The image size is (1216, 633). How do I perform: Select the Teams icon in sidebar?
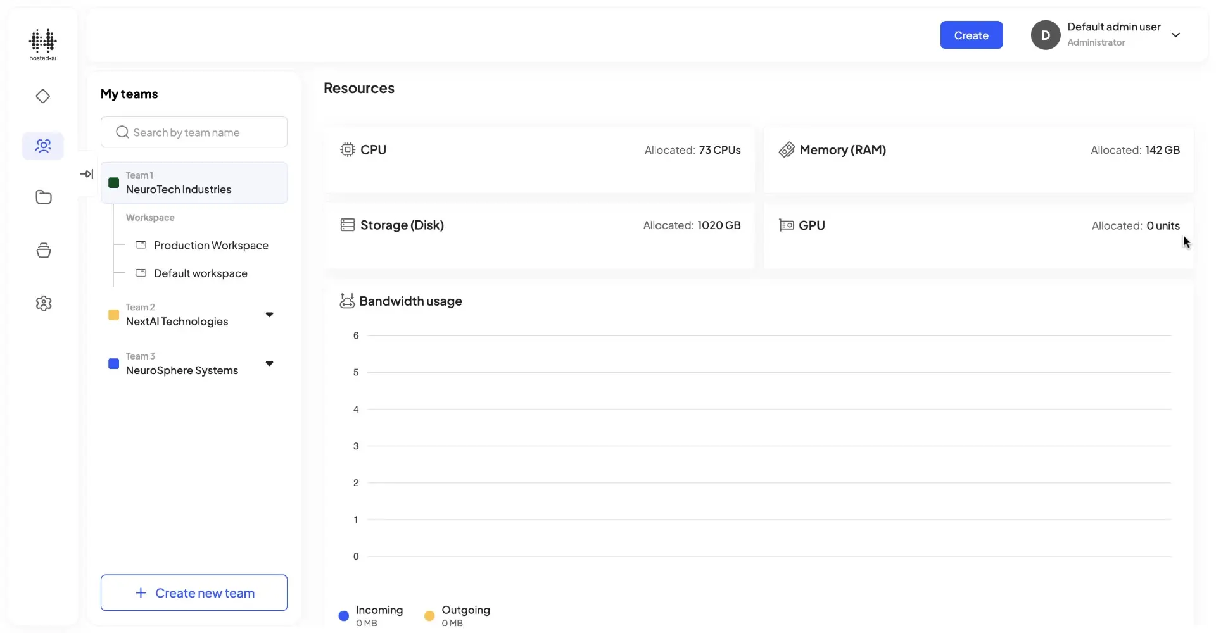click(42, 146)
